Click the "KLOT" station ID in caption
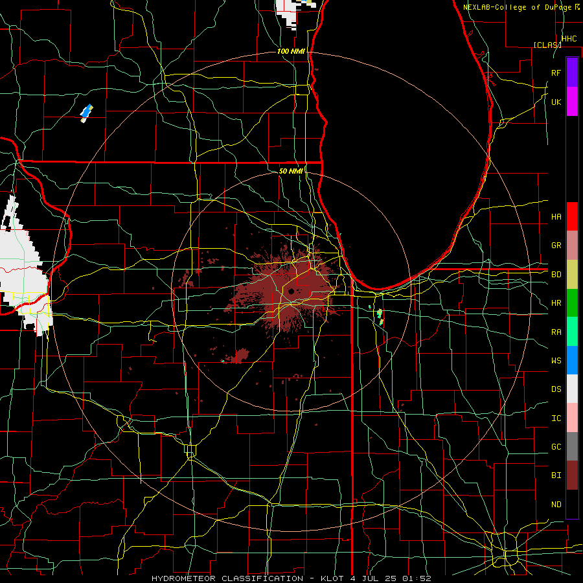583x583 pixels. (332, 578)
